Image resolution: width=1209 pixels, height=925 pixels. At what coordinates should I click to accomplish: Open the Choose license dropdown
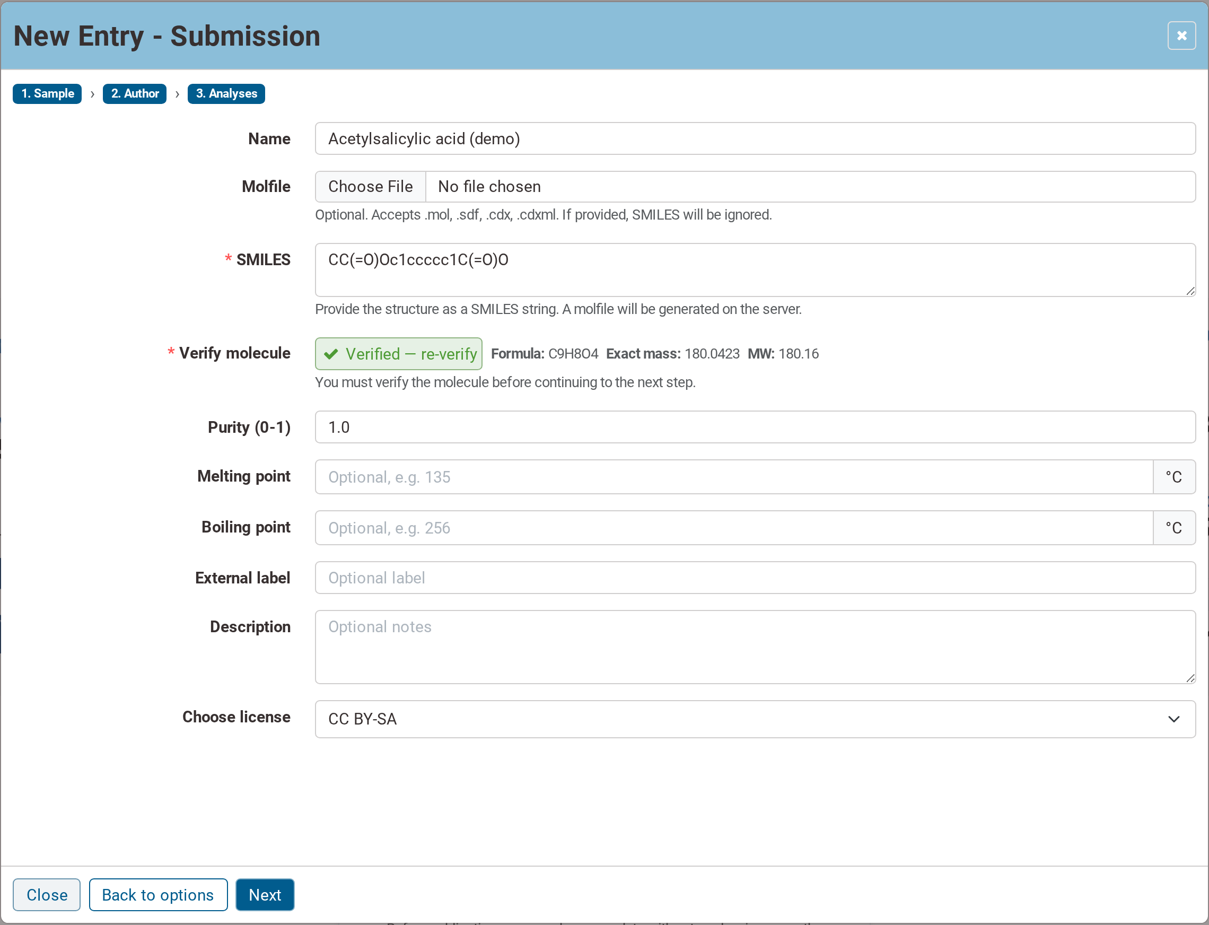point(755,719)
